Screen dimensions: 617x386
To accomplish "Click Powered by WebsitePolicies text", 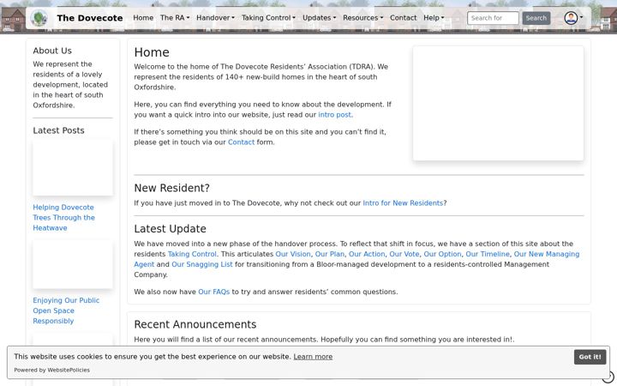I will tap(52, 371).
